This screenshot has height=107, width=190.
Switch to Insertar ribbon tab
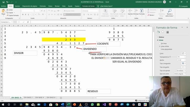tap(17, 6)
